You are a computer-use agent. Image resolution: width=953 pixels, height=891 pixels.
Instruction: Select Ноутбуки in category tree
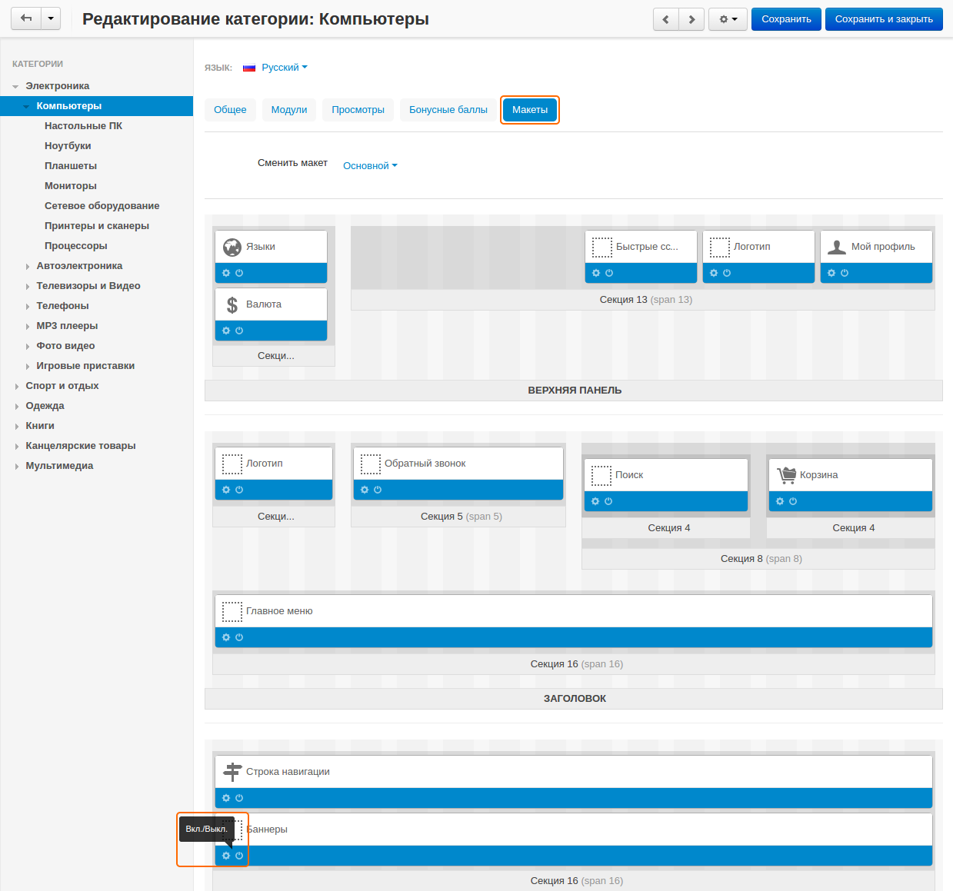[x=68, y=146]
